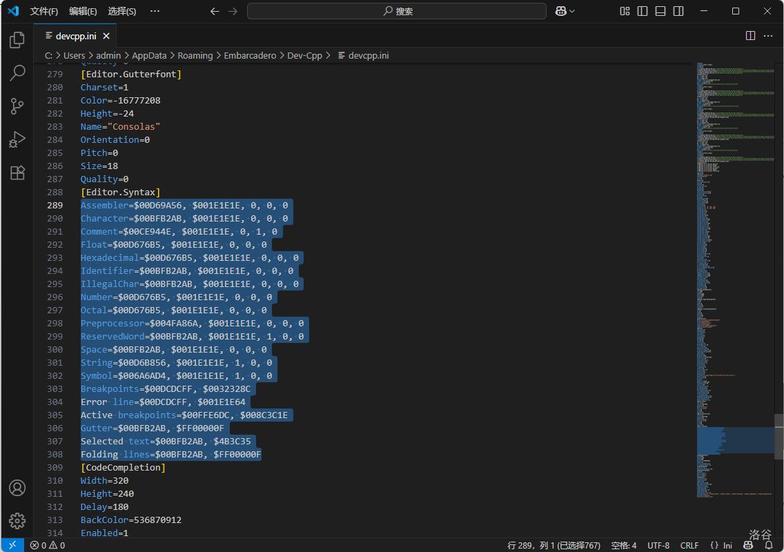Open the Customize Layout control
784x552 pixels.
(x=625, y=11)
